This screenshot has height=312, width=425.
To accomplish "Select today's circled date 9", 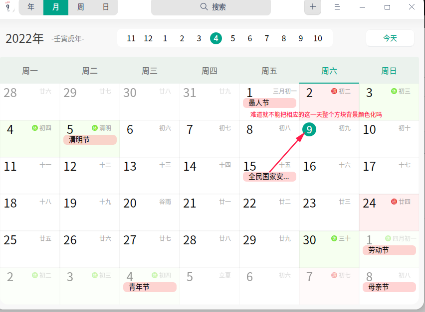I will coord(308,129).
